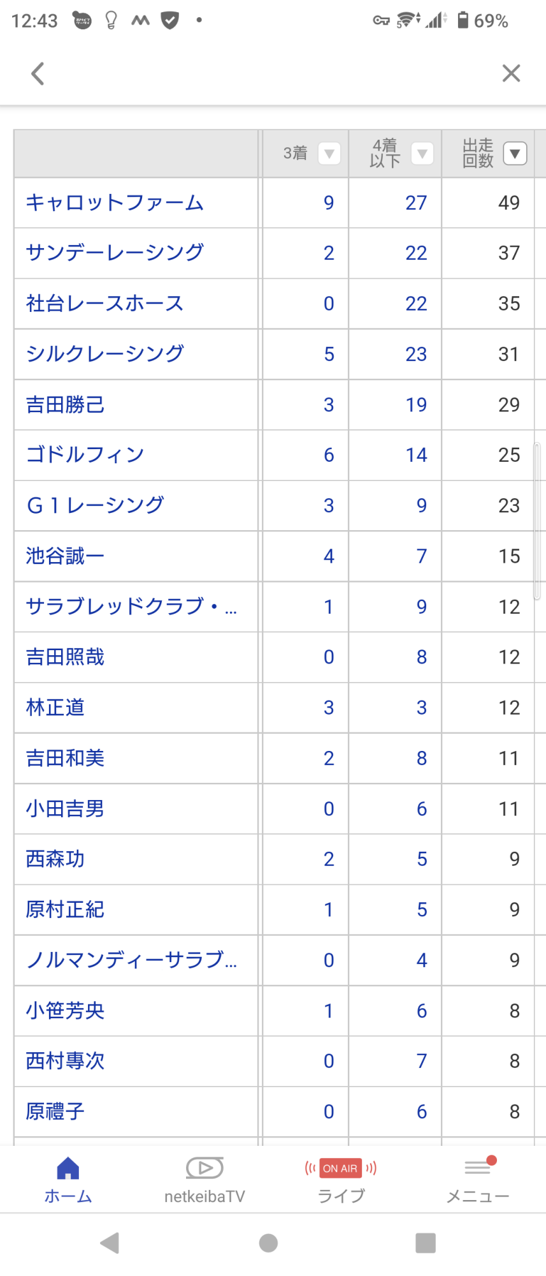Close the page with X icon
This screenshot has height=1276, width=546.
click(x=511, y=73)
